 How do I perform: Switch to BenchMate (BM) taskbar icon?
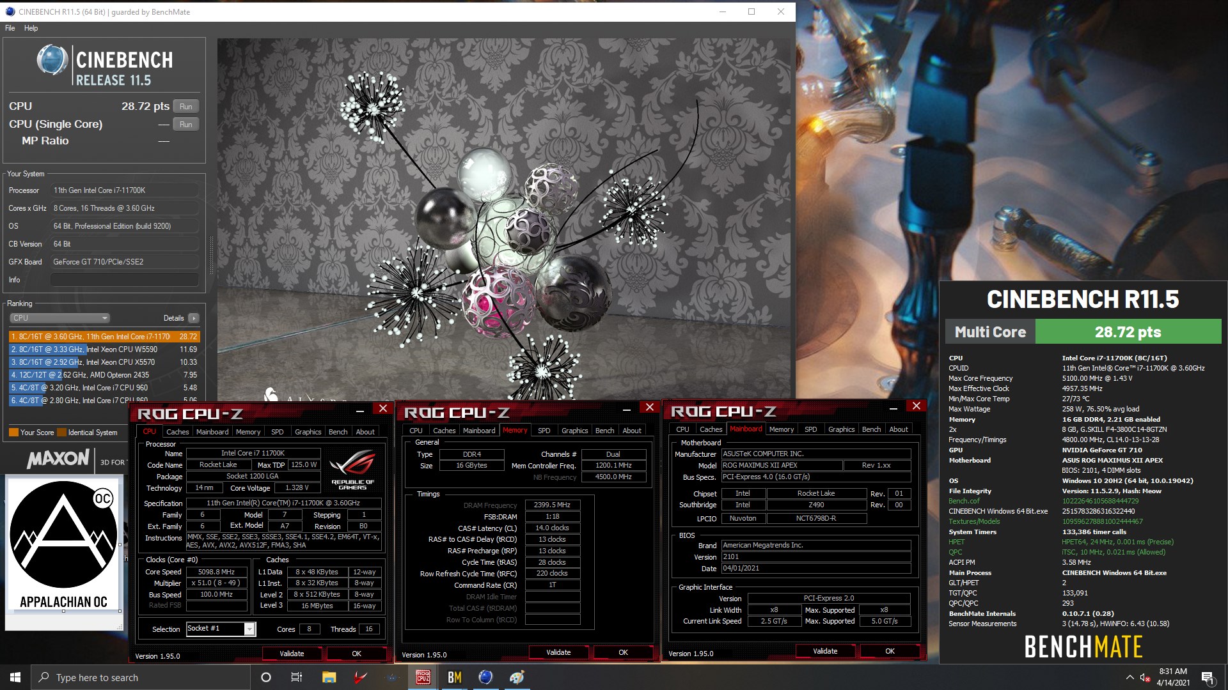pos(455,677)
